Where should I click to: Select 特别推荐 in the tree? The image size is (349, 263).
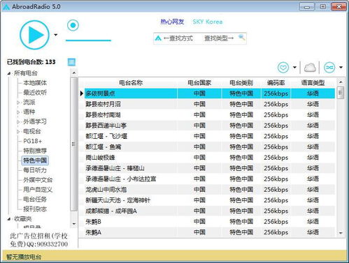coord(35,151)
